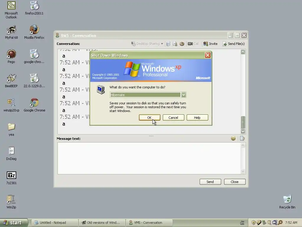Start a video Call

click(193, 44)
